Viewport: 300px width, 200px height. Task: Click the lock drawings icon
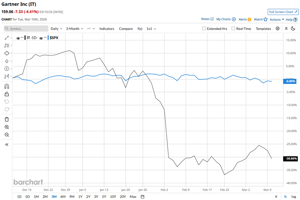point(6,94)
